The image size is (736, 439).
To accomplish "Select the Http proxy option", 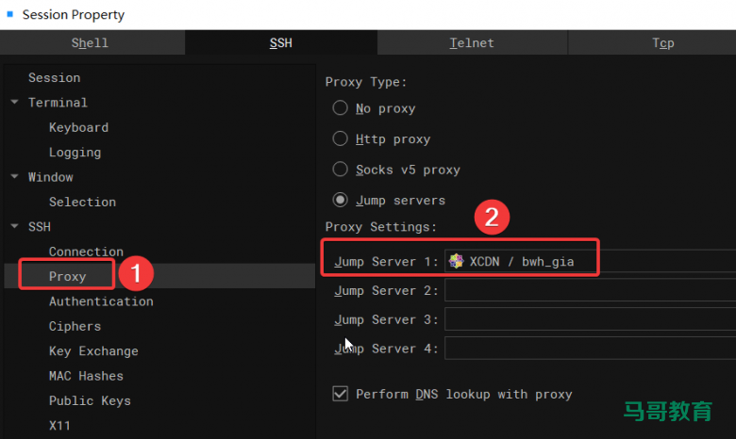I will pos(341,138).
